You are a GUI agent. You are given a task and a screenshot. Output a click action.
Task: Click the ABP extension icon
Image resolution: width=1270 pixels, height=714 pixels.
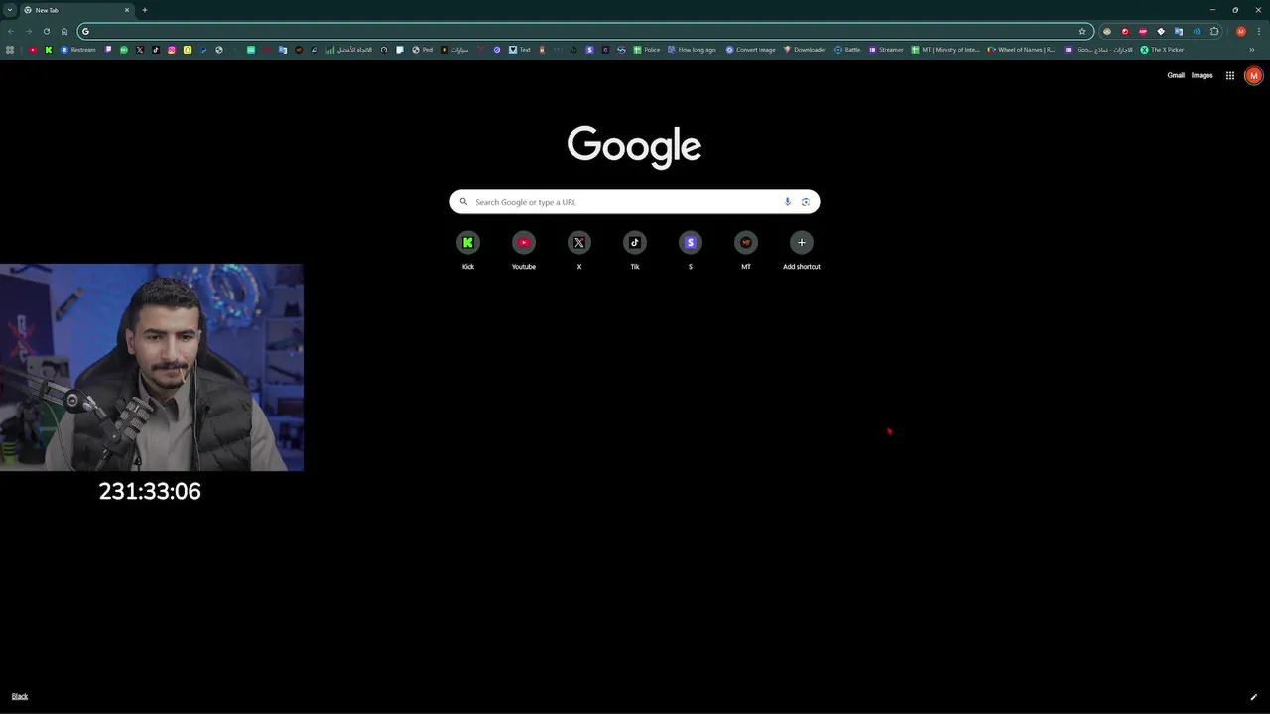pos(1143,31)
